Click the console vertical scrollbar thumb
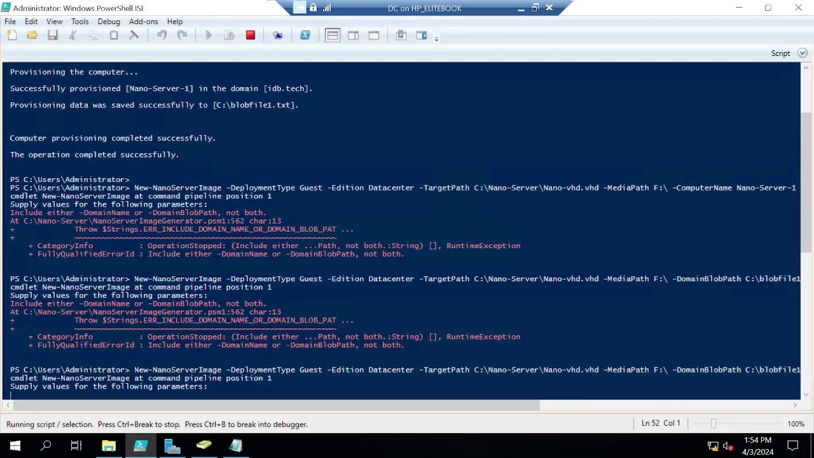 [806, 182]
